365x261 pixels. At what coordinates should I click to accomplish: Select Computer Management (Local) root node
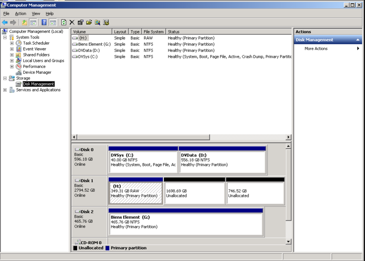(36, 31)
